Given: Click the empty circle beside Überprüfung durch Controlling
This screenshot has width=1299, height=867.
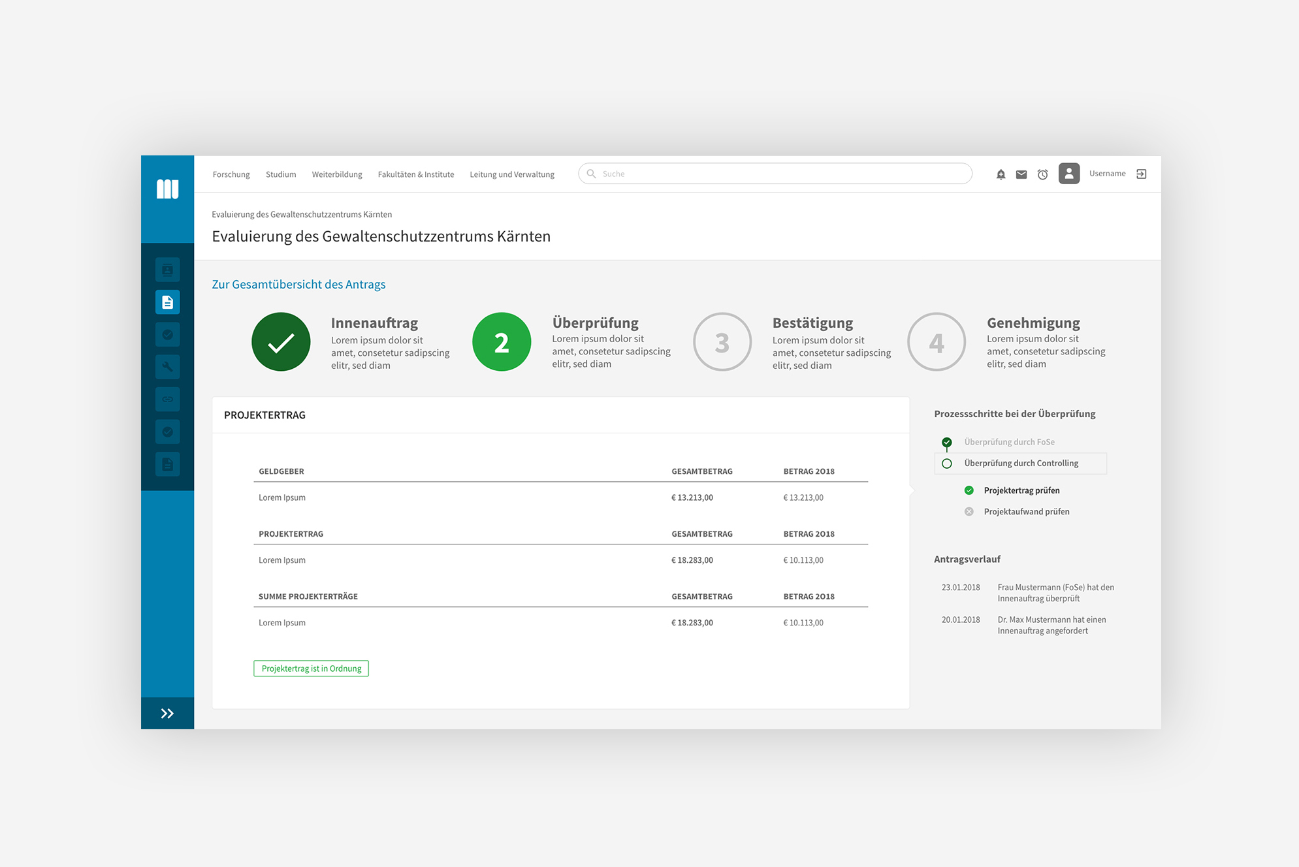Looking at the screenshot, I should coord(947,464).
